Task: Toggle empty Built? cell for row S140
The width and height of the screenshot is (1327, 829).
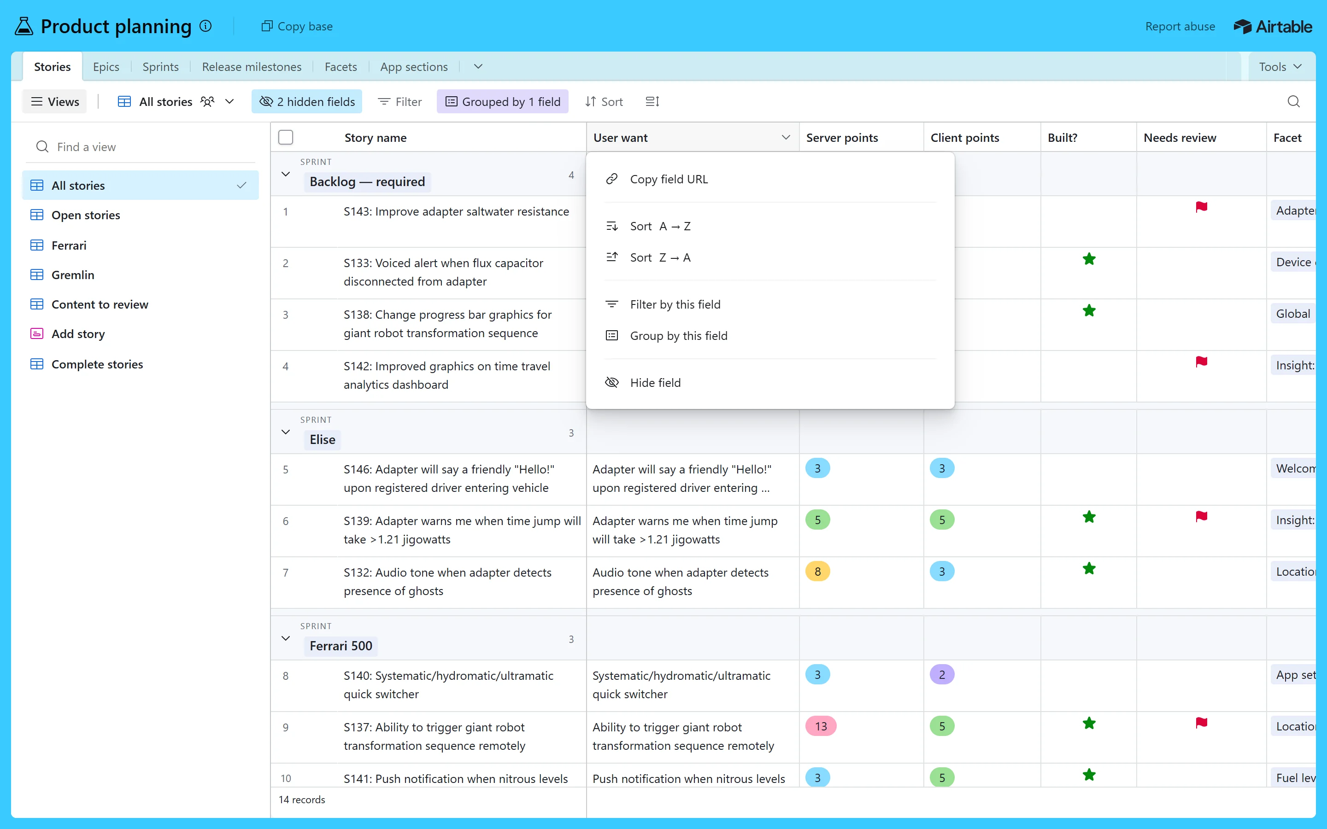Action: pyautogui.click(x=1088, y=685)
